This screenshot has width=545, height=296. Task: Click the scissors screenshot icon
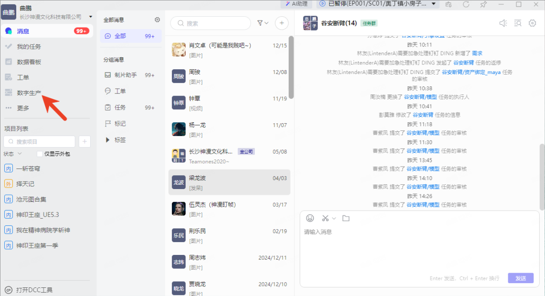point(325,218)
